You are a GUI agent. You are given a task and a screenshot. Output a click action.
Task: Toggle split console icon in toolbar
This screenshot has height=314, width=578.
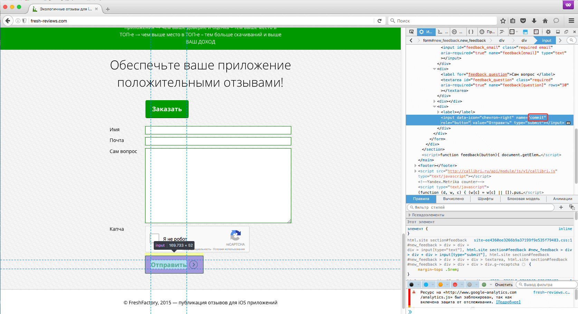click(x=525, y=32)
